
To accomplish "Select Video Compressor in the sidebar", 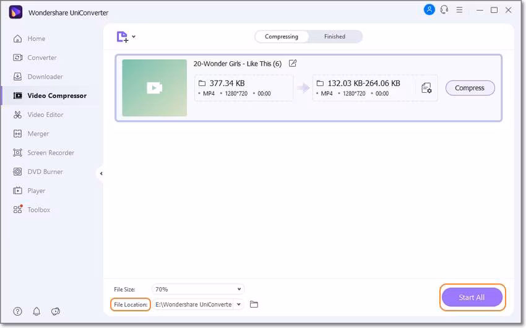I will 50,95.
